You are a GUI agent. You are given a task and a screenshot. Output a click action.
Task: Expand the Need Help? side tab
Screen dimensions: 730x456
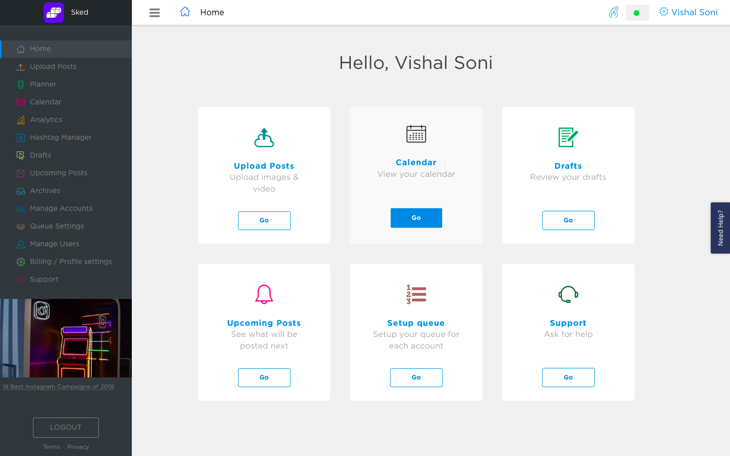pos(720,228)
